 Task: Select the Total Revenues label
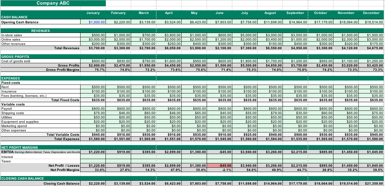(67, 48)
